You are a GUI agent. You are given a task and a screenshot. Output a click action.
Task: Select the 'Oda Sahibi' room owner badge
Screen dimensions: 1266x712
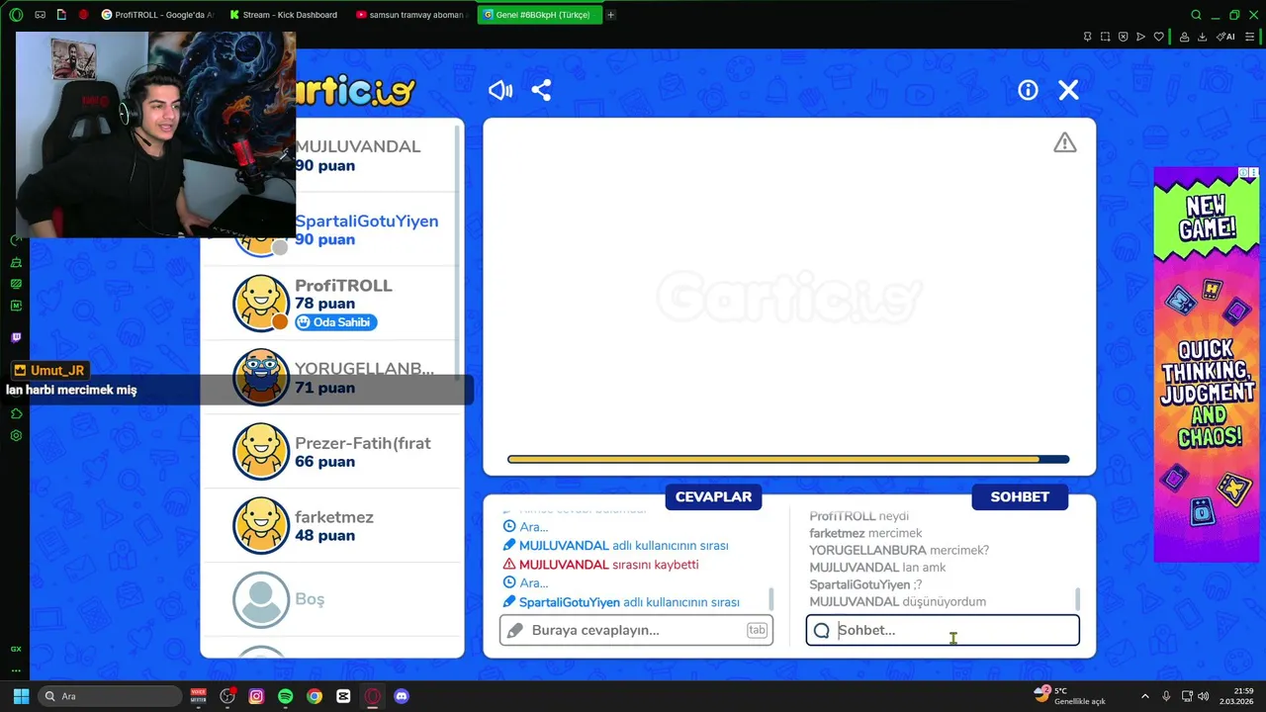click(335, 322)
